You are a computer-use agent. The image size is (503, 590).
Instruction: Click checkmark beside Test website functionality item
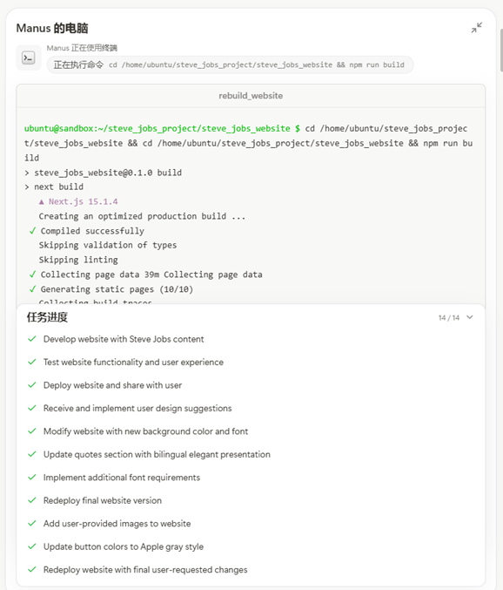32,362
